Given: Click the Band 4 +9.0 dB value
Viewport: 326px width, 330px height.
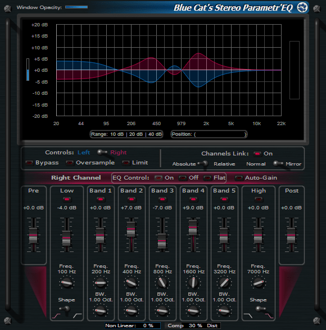Looking at the screenshot, I should pyautogui.click(x=193, y=208).
